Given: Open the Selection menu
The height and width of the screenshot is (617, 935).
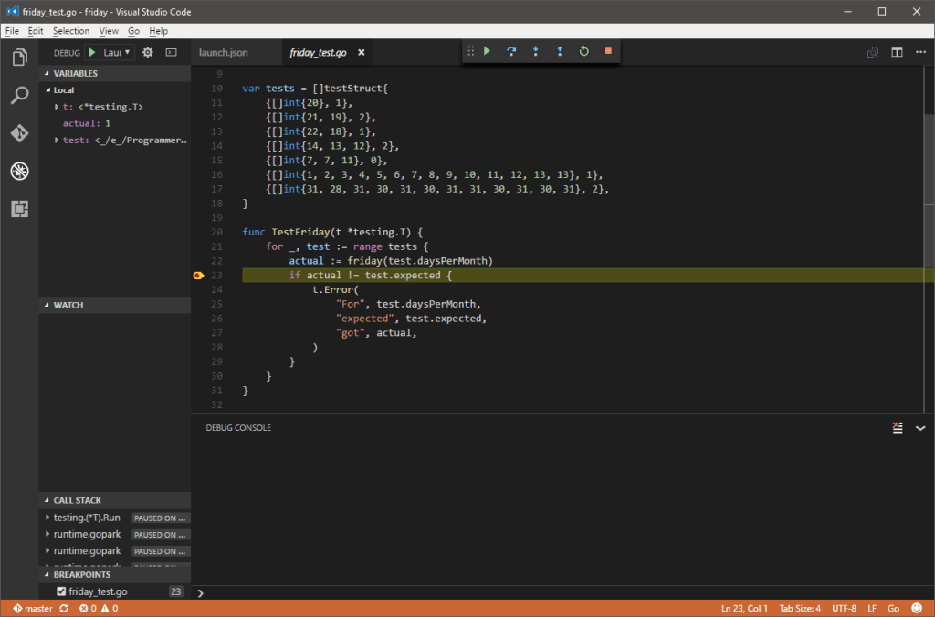Looking at the screenshot, I should tap(71, 31).
